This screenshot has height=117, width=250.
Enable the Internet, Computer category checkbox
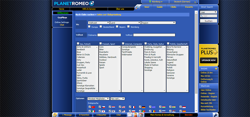click(x=123, y=44)
